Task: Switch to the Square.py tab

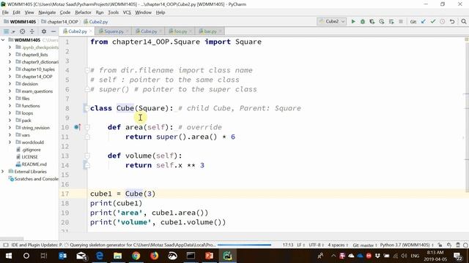Action: (114, 31)
